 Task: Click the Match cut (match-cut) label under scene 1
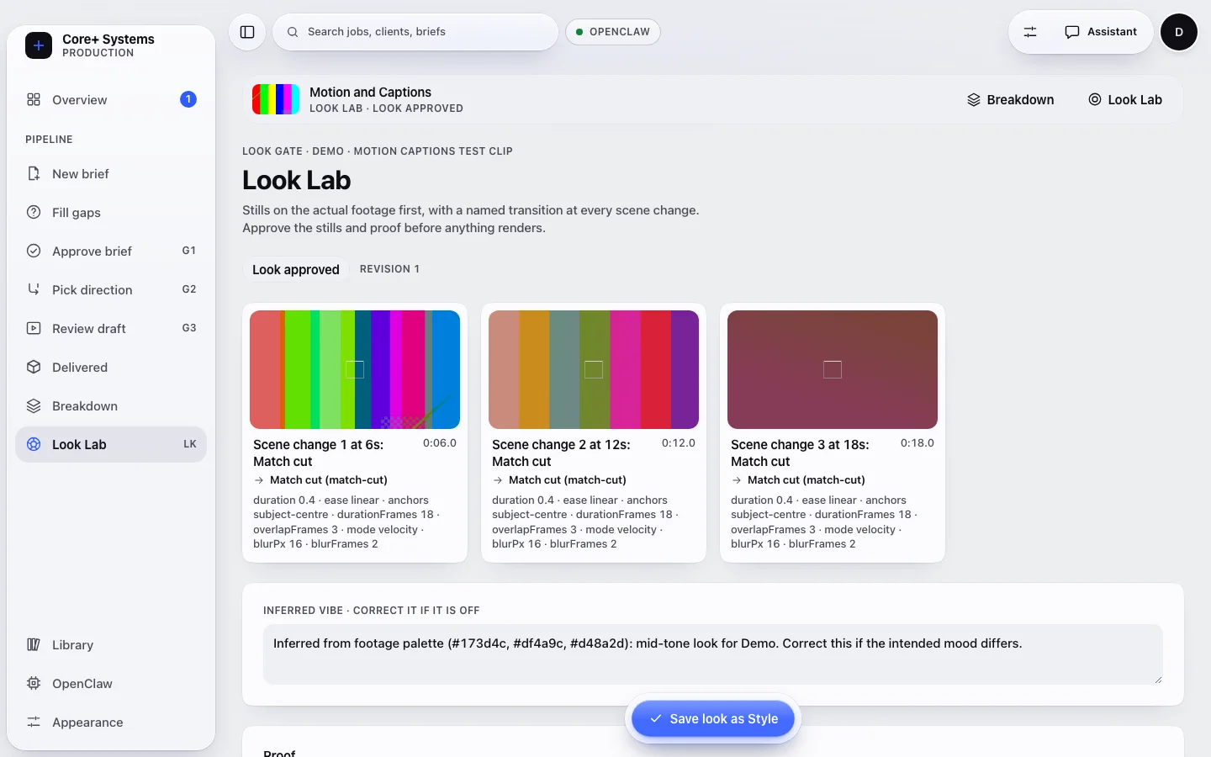tap(329, 480)
